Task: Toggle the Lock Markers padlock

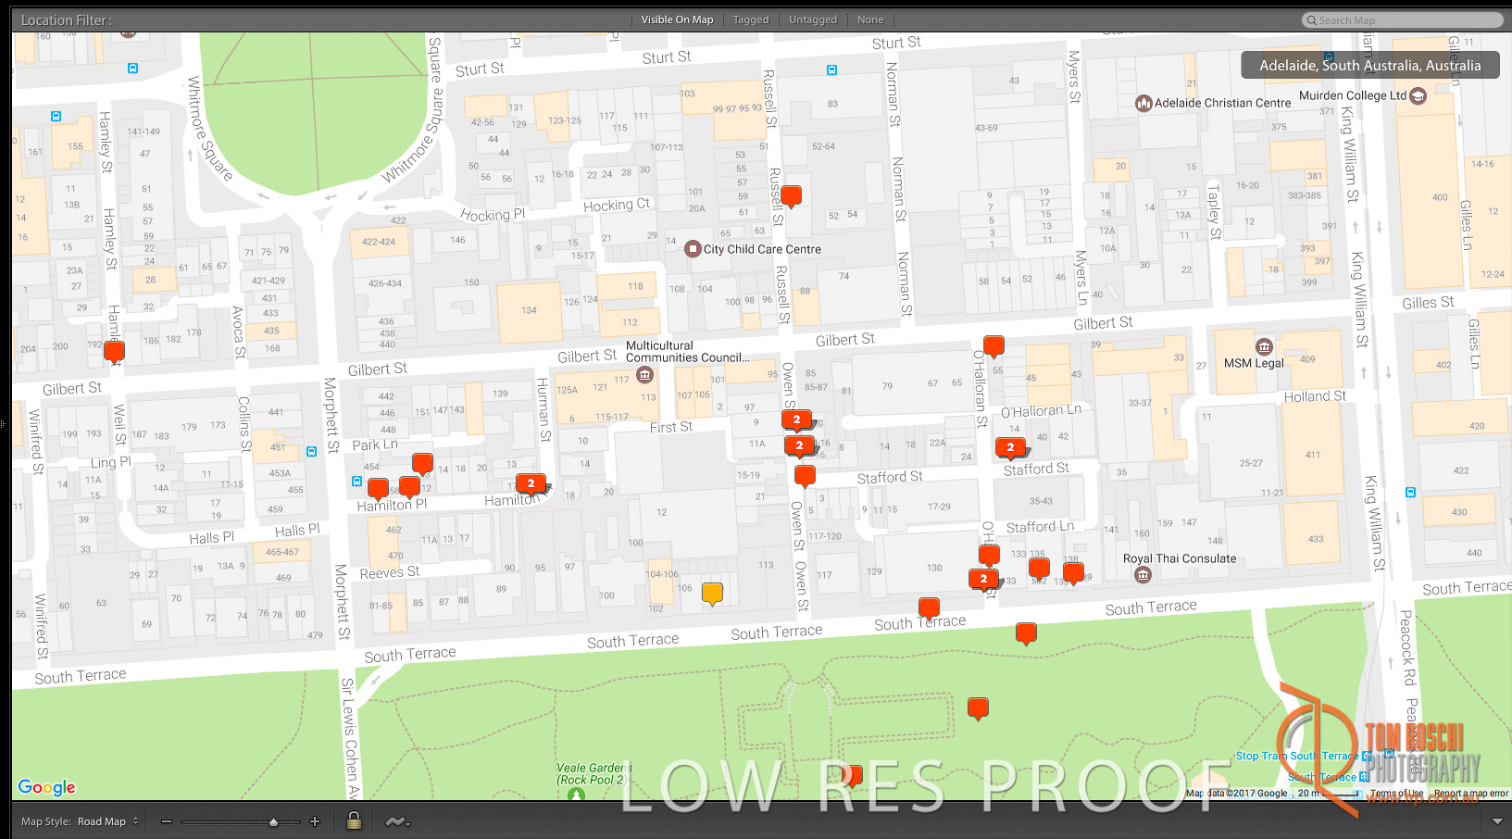Action: pyautogui.click(x=354, y=820)
